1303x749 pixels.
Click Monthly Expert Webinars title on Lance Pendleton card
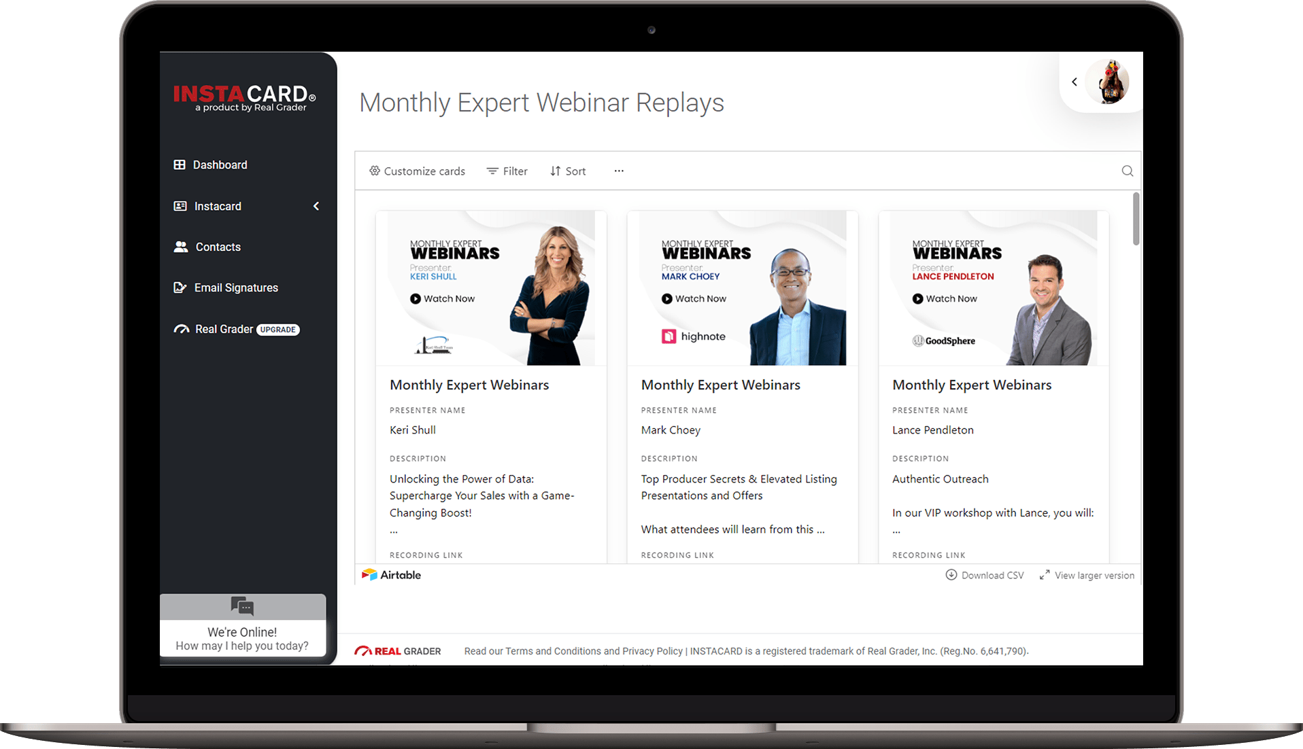pyautogui.click(x=972, y=385)
